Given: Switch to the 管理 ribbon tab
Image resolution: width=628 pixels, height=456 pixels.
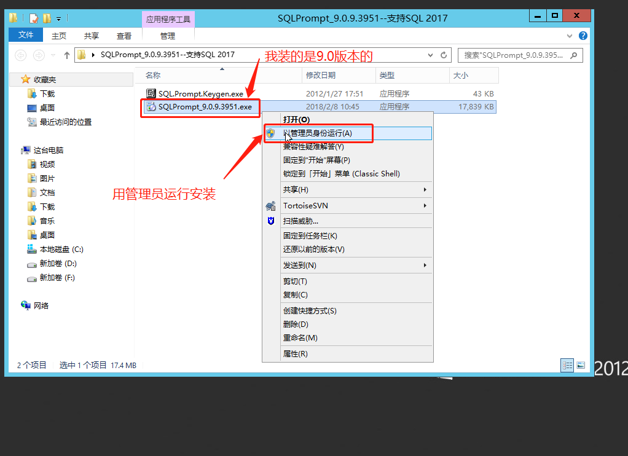Looking at the screenshot, I should (168, 36).
